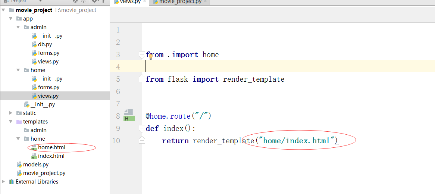Open views.py in the app/admin folder

(48, 62)
